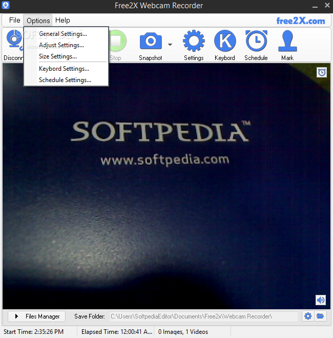This screenshot has width=333, height=338.
Task: Open the Snapshot dropdown arrow
Action: click(170, 45)
